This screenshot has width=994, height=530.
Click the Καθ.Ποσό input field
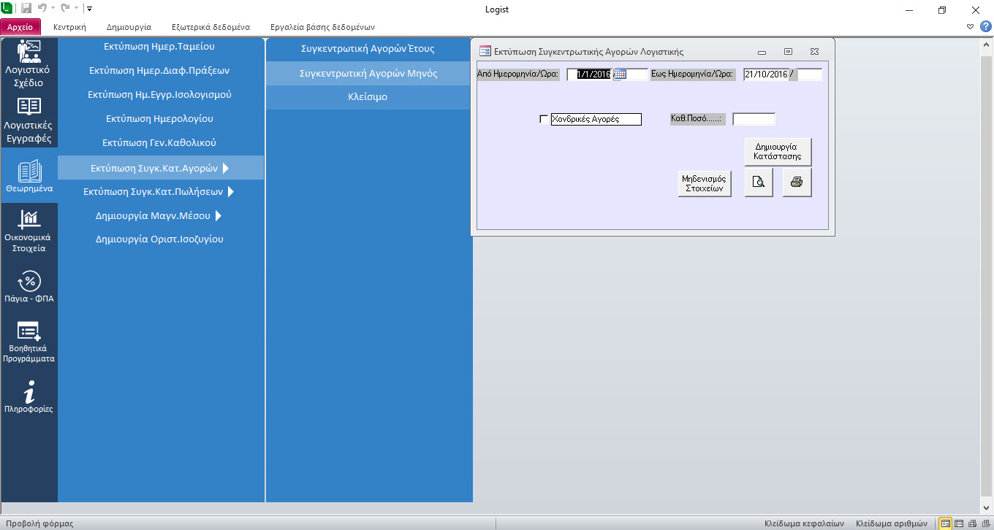(x=754, y=119)
